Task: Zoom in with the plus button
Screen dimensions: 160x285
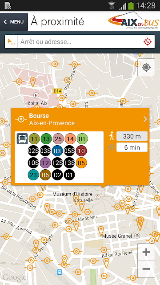Action: [x=146, y=252]
